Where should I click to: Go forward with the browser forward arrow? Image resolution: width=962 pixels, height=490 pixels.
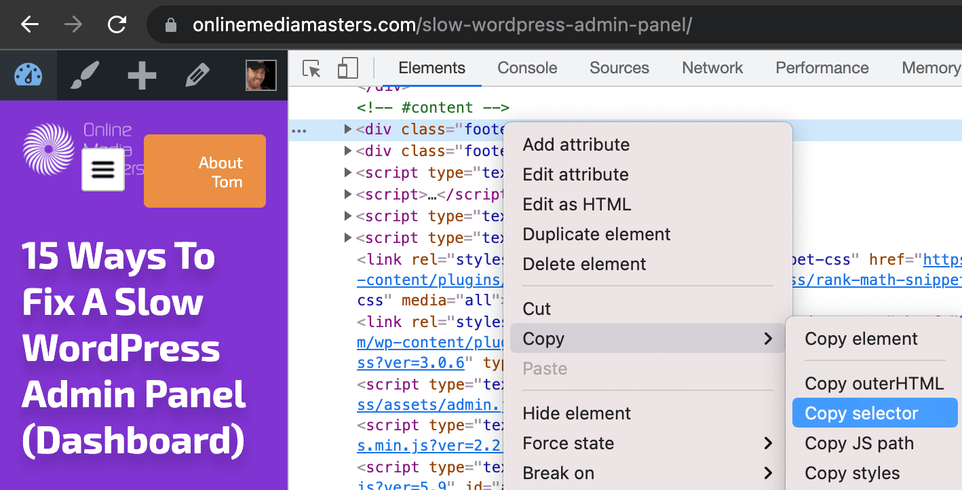point(73,25)
